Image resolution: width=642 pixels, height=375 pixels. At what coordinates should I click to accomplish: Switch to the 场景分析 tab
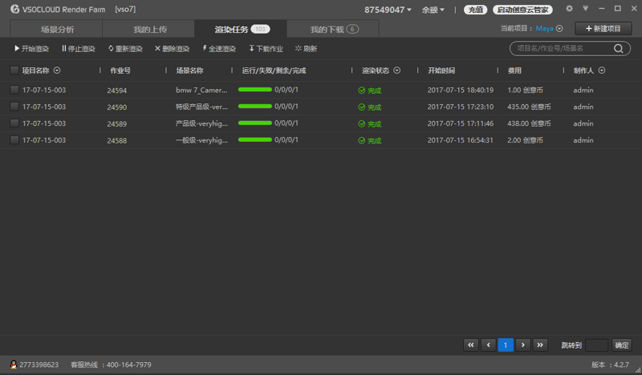coord(56,30)
